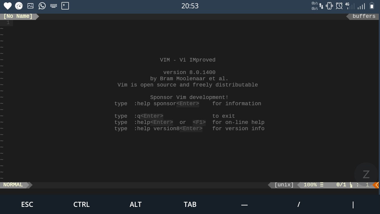This screenshot has height=214, width=380.
Task: Tap the Ob/s network speed readout
Action: tap(315, 6)
